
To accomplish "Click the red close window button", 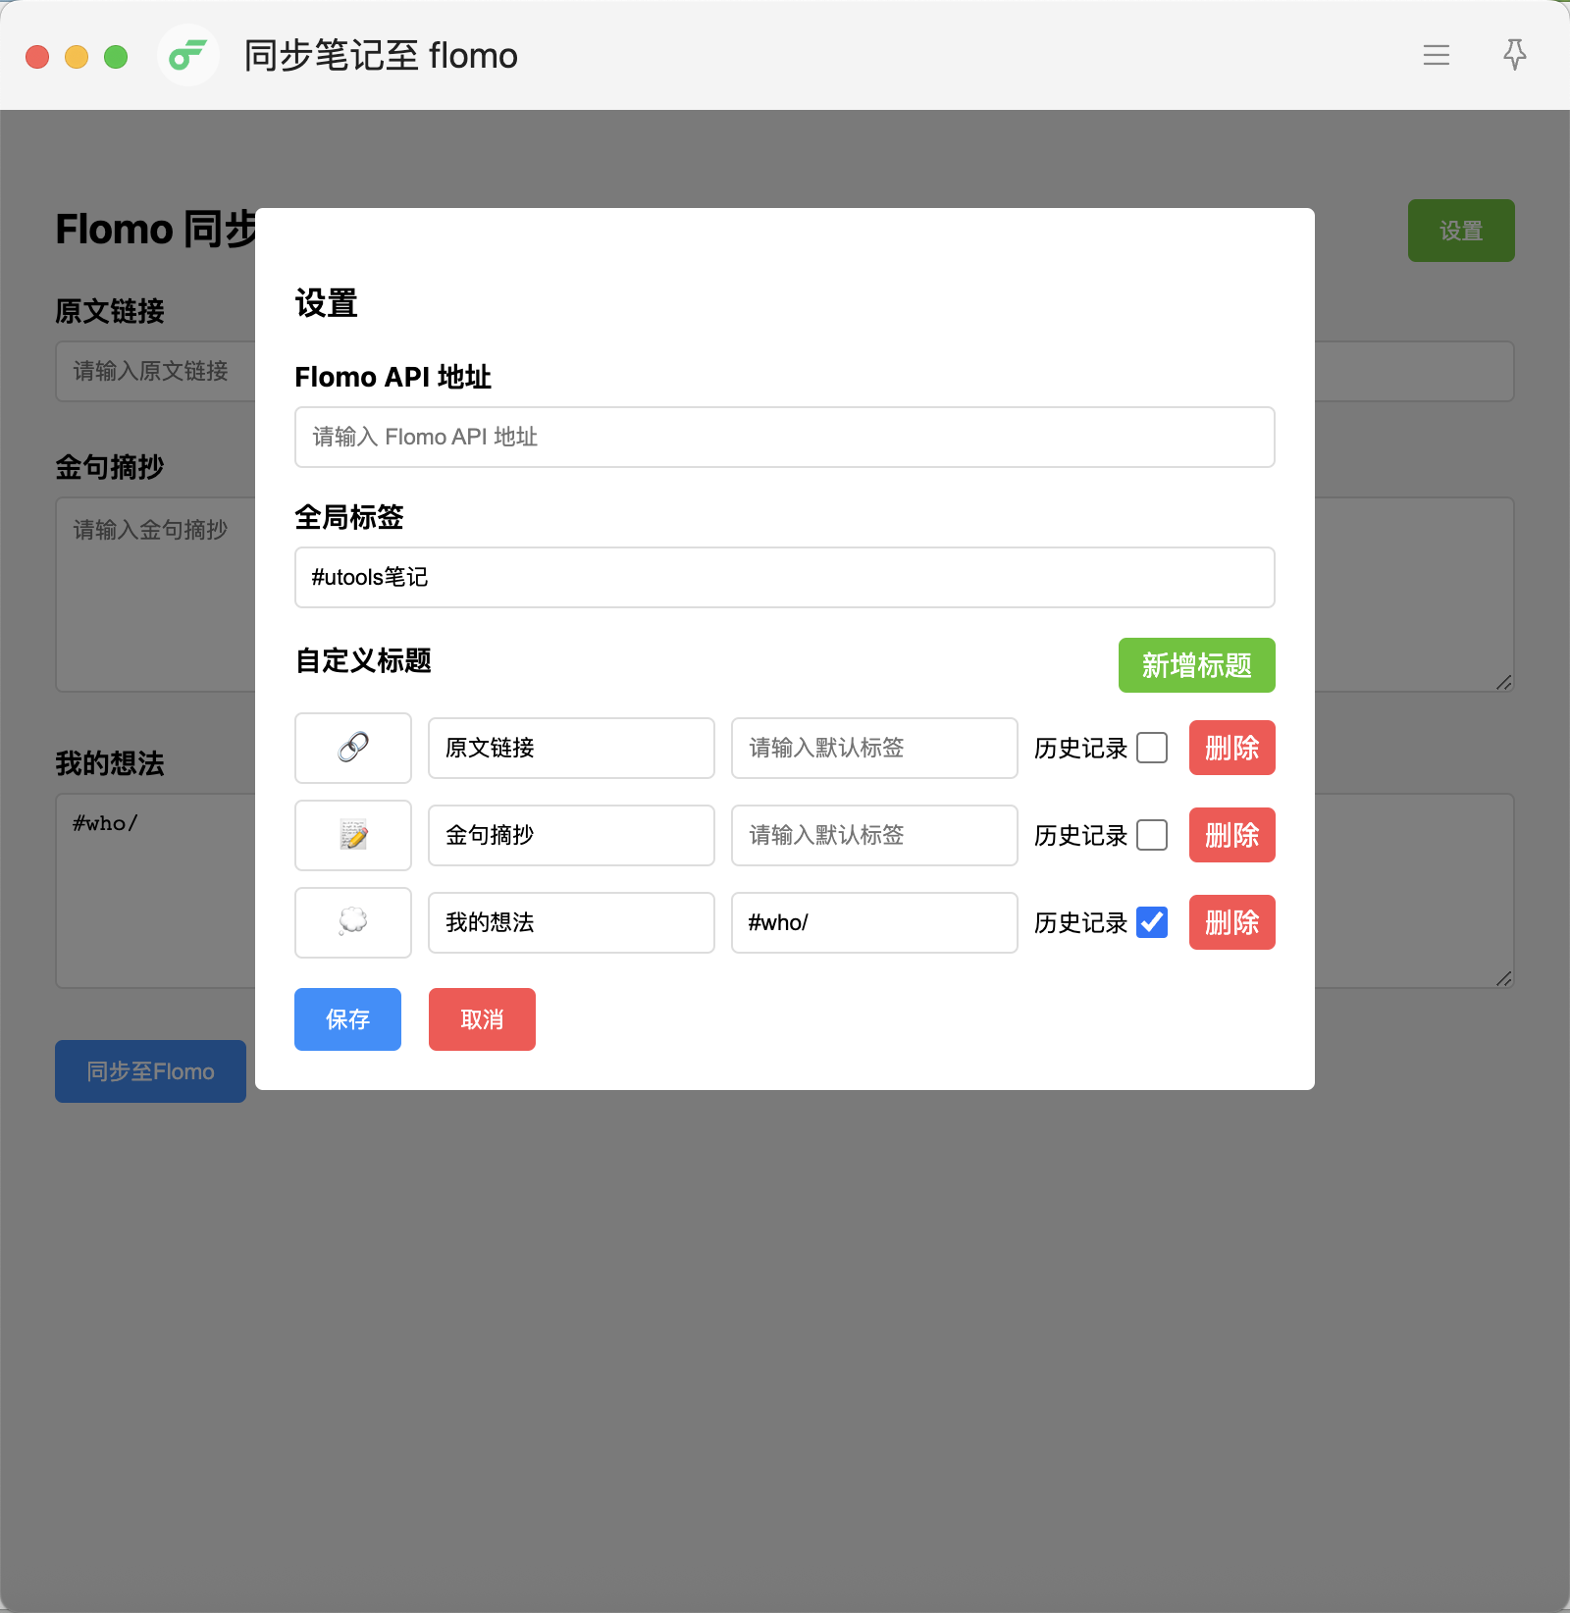I will [x=37, y=57].
